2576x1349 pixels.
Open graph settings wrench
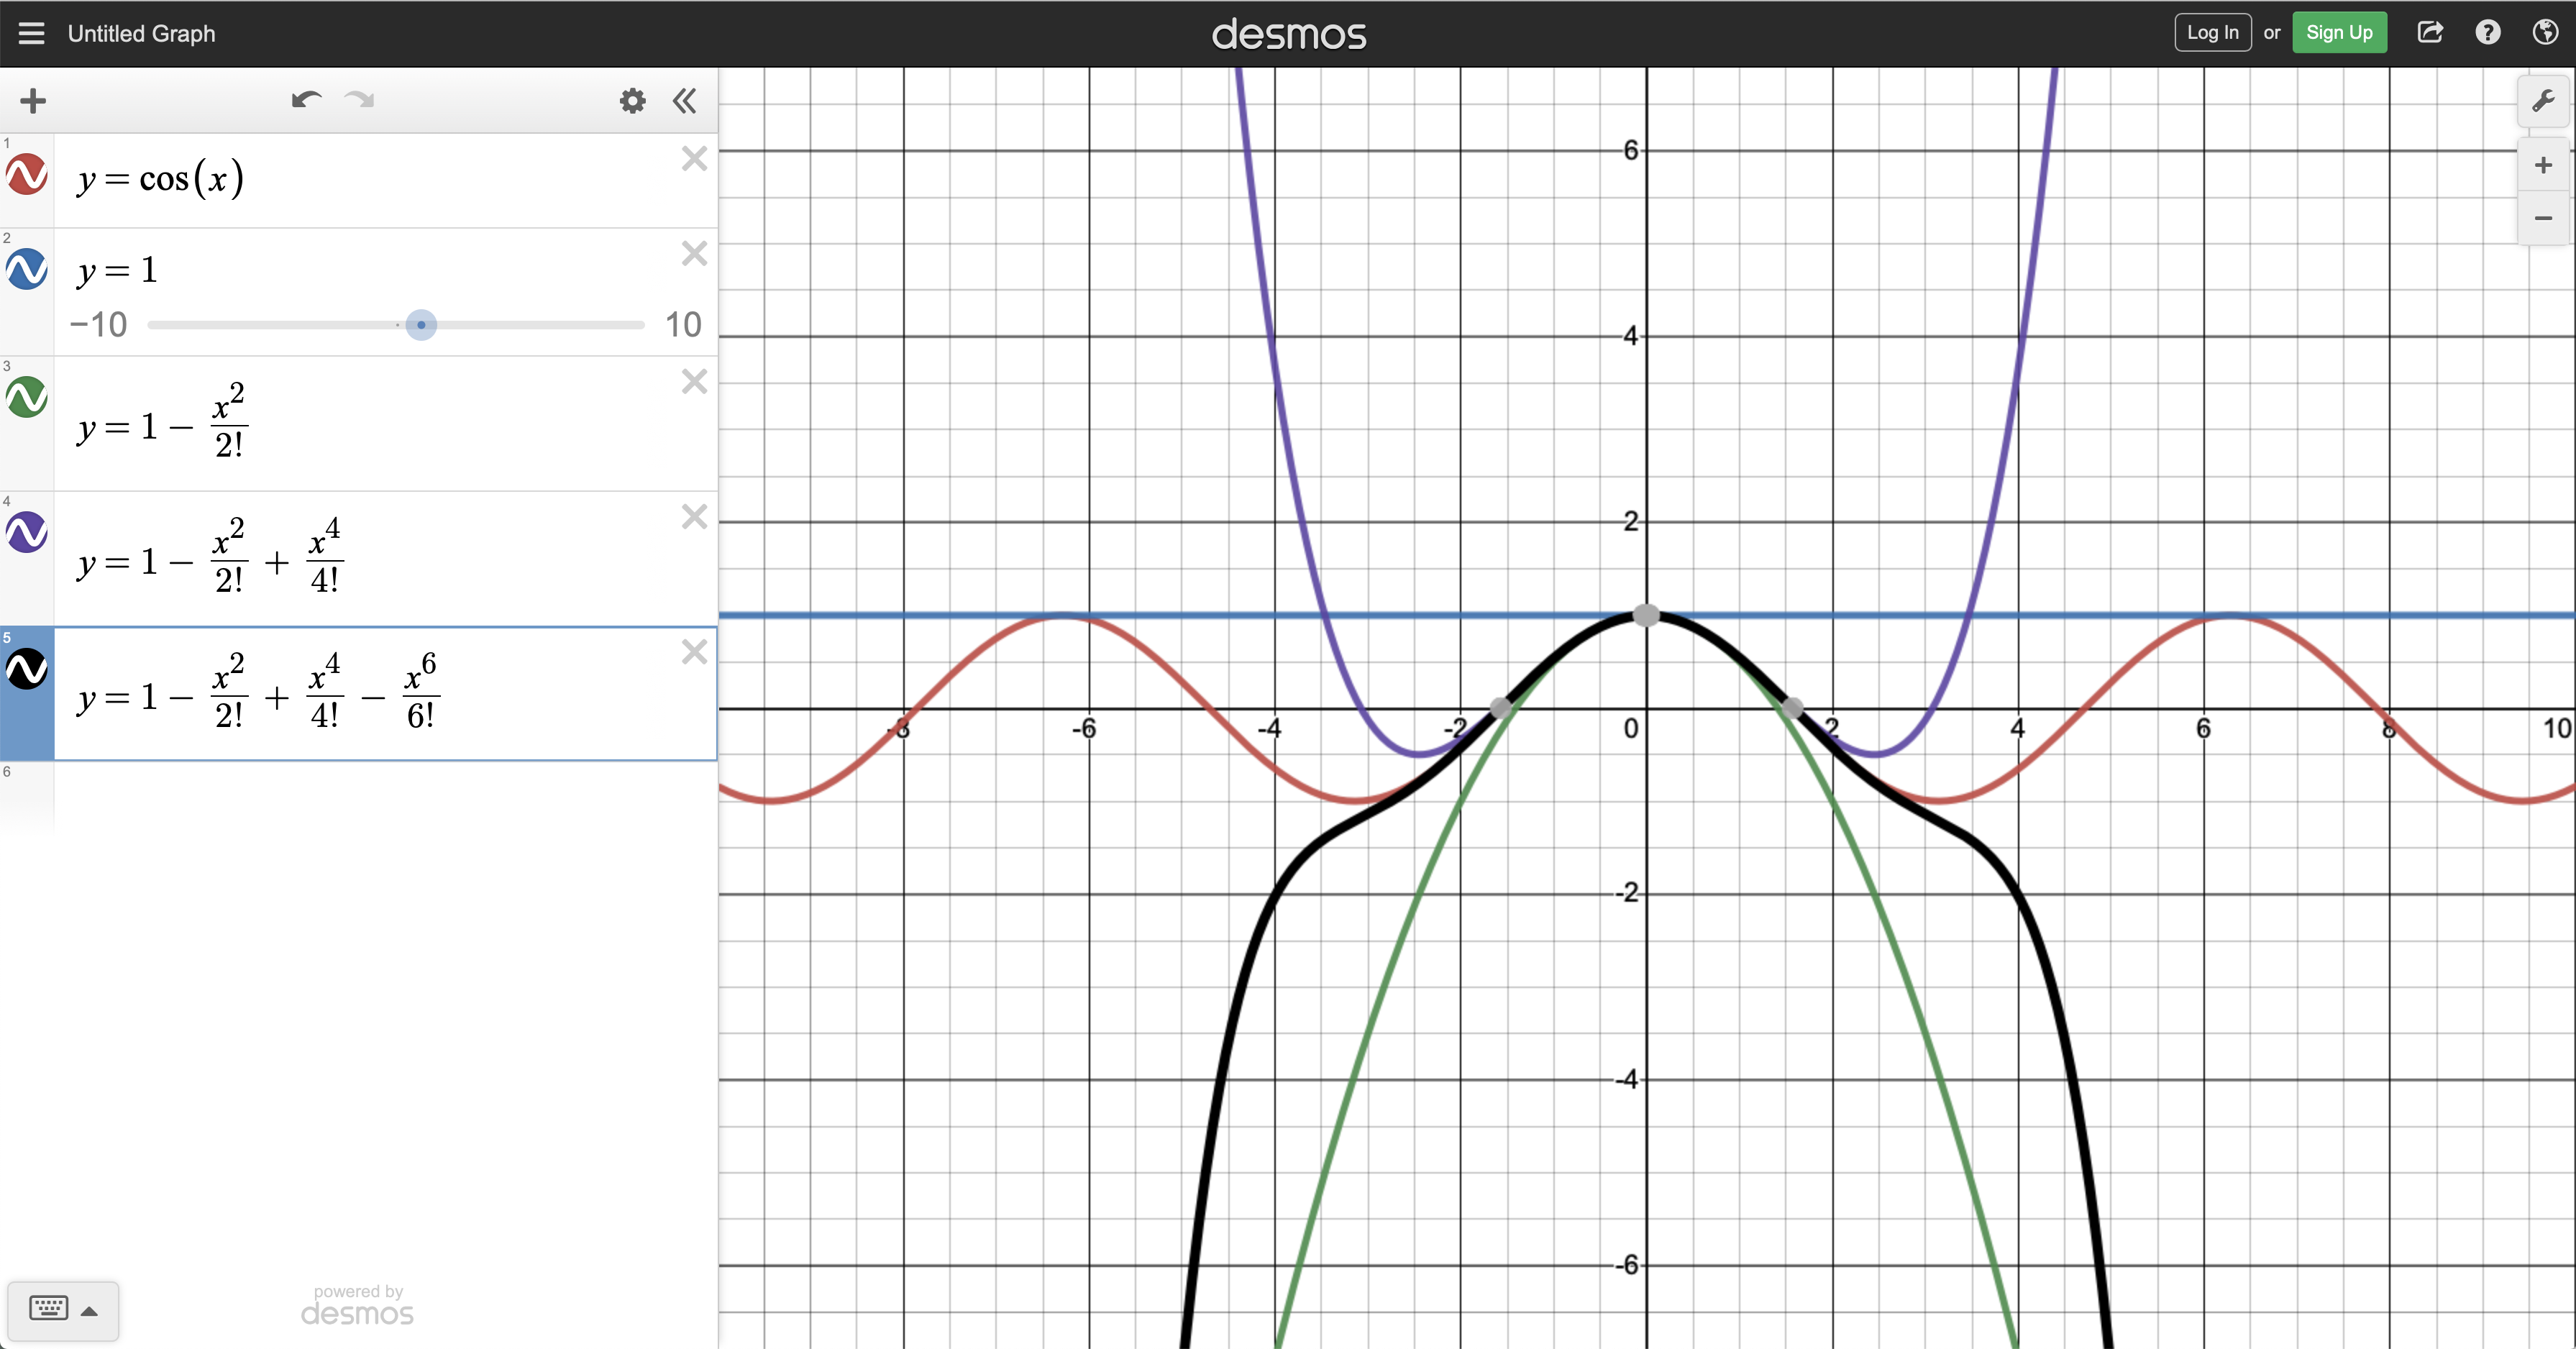click(x=2542, y=101)
